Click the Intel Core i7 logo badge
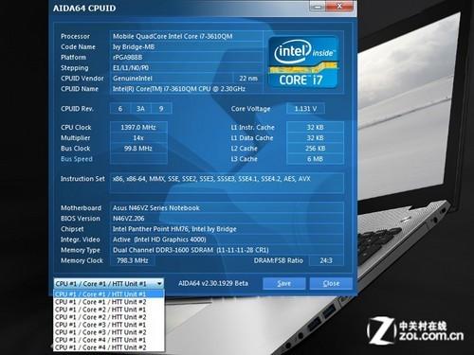This screenshot has height=355, width=474. click(x=303, y=62)
